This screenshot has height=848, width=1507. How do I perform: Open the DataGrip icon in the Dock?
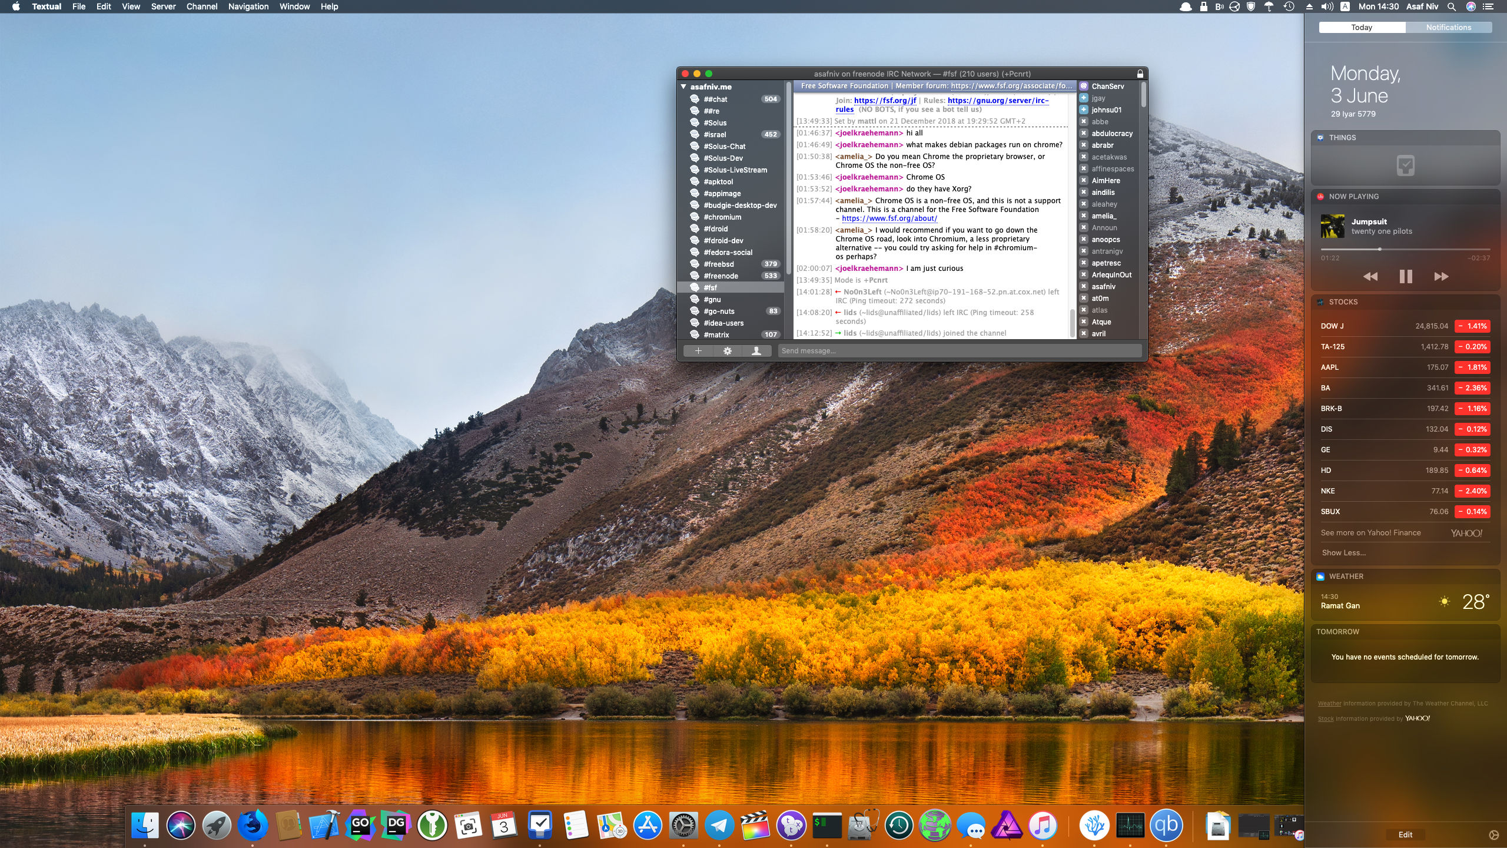[396, 826]
